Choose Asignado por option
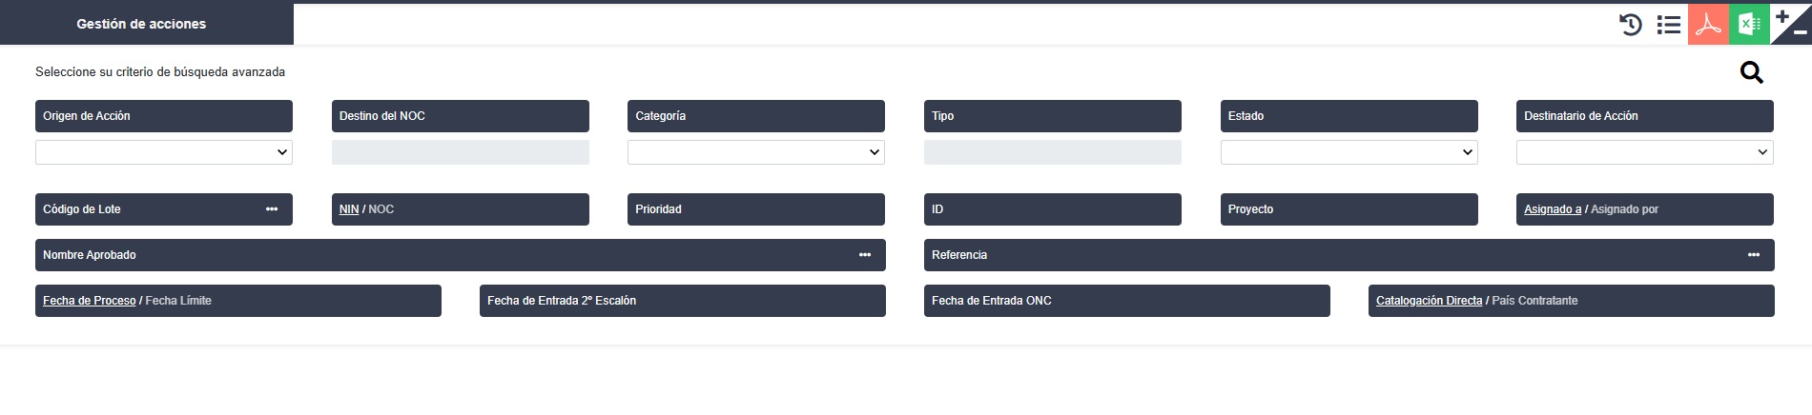 [1624, 209]
